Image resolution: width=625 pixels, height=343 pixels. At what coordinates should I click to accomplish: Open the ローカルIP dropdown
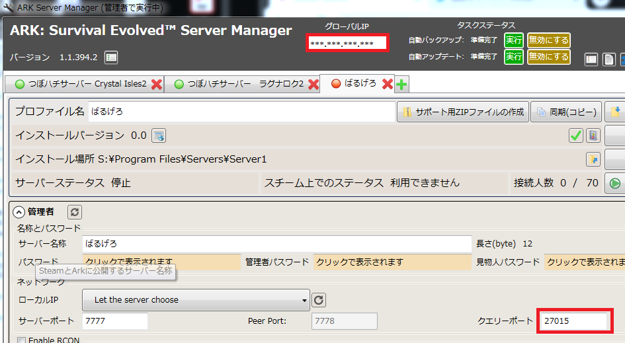point(196,300)
